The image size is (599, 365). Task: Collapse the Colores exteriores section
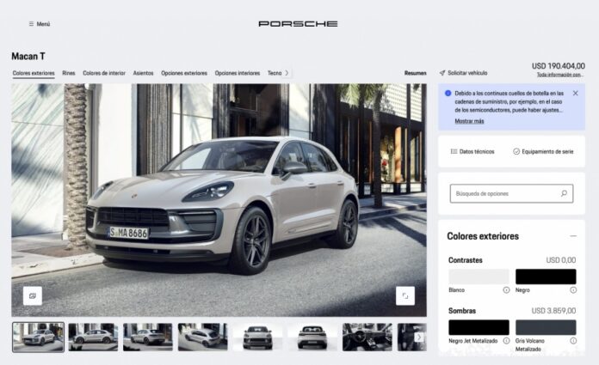click(573, 236)
